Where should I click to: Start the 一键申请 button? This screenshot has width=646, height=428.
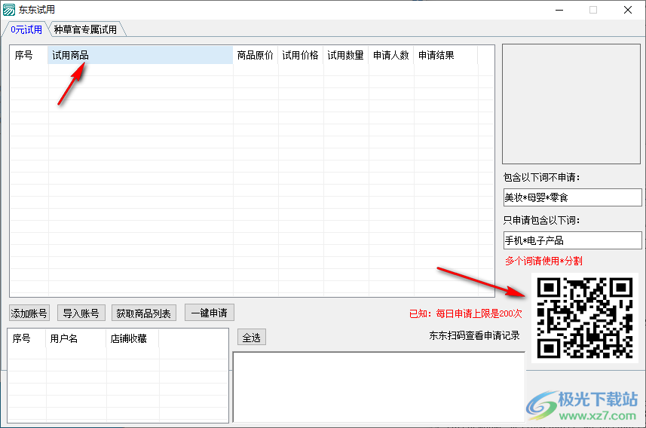(210, 313)
